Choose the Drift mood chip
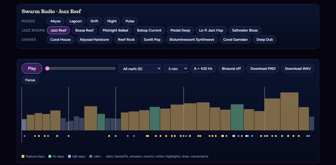The image size is (336, 165). [x=94, y=21]
